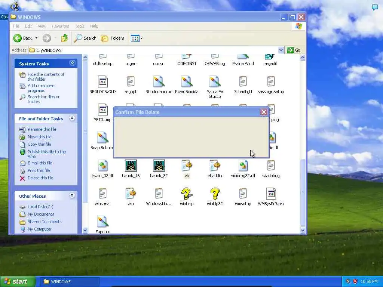Select the REGLOCS.OLD file icon
383x287 pixels.
(x=102, y=81)
